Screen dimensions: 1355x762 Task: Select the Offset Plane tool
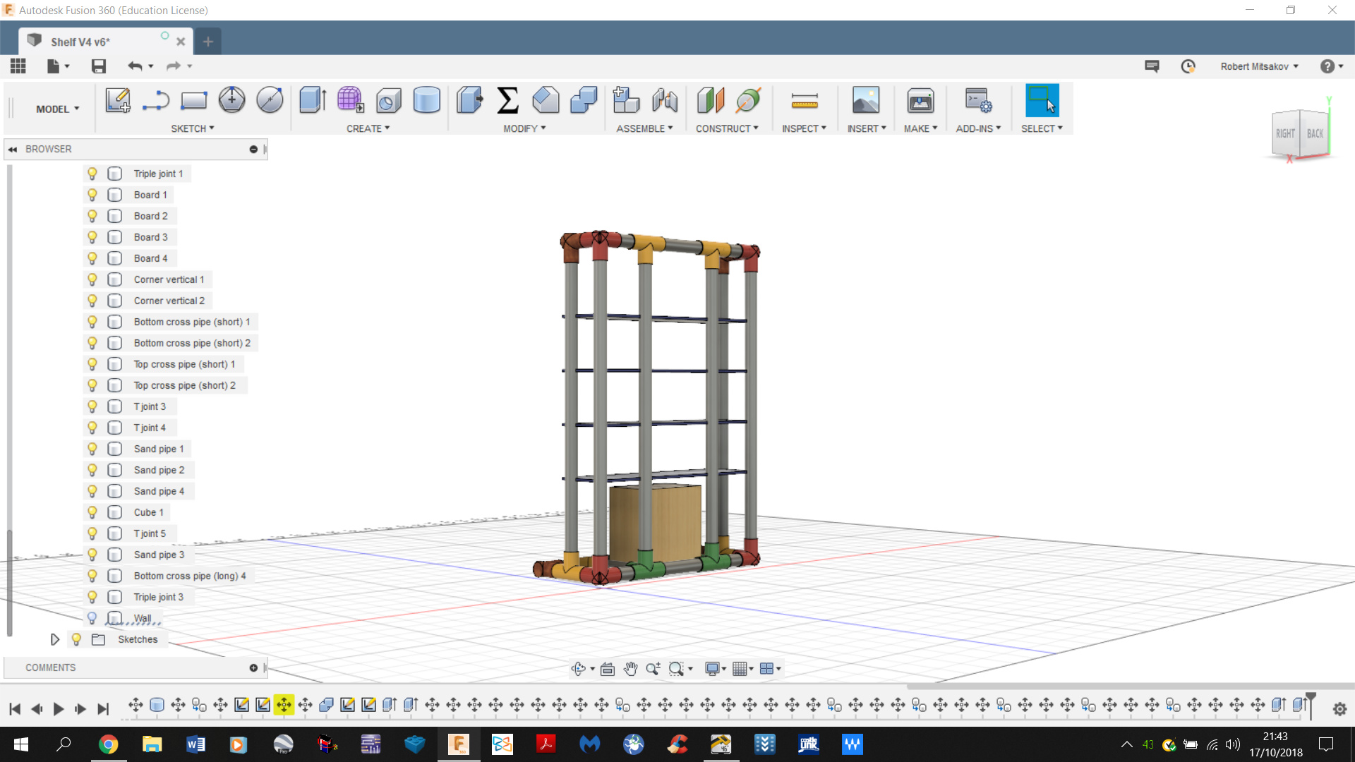(711, 100)
